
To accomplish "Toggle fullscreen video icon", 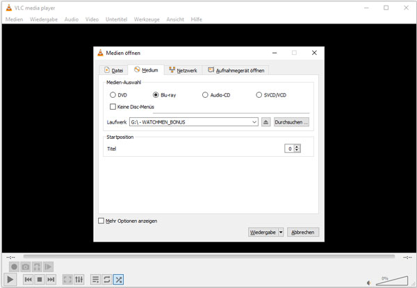I will (67, 280).
